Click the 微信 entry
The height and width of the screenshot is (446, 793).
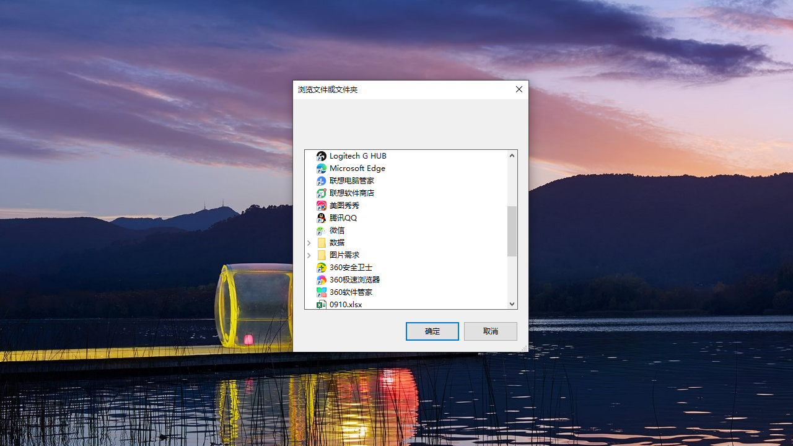336,230
